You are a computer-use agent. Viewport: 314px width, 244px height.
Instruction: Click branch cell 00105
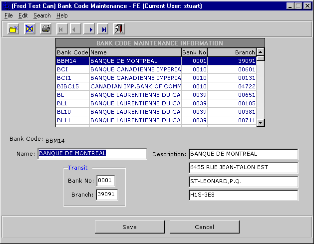coord(232,103)
